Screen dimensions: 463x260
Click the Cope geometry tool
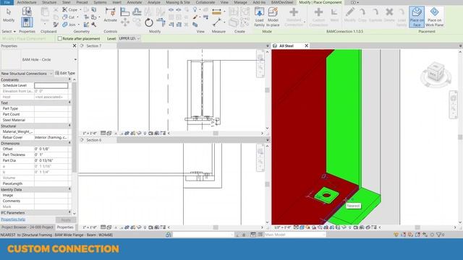70,9
